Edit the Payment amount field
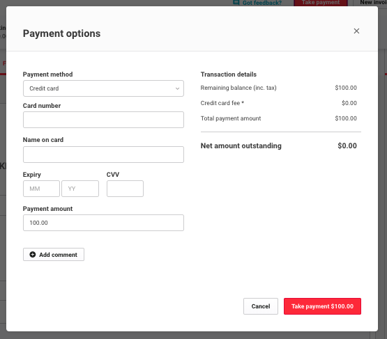This screenshot has width=387, height=339. click(103, 223)
